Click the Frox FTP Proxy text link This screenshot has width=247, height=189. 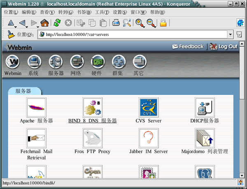pyautogui.click(x=93, y=152)
